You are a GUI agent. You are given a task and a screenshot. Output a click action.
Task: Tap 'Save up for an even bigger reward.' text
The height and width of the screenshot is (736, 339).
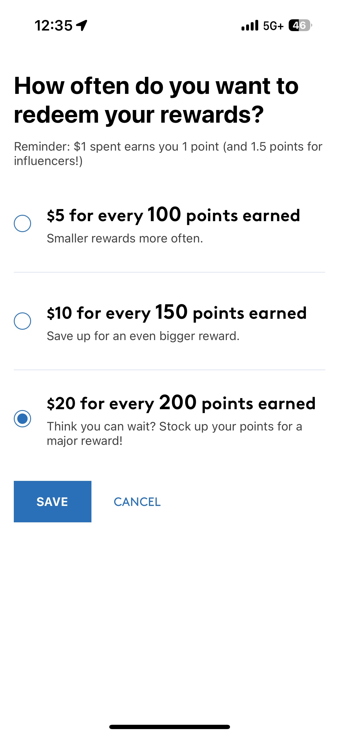(143, 336)
